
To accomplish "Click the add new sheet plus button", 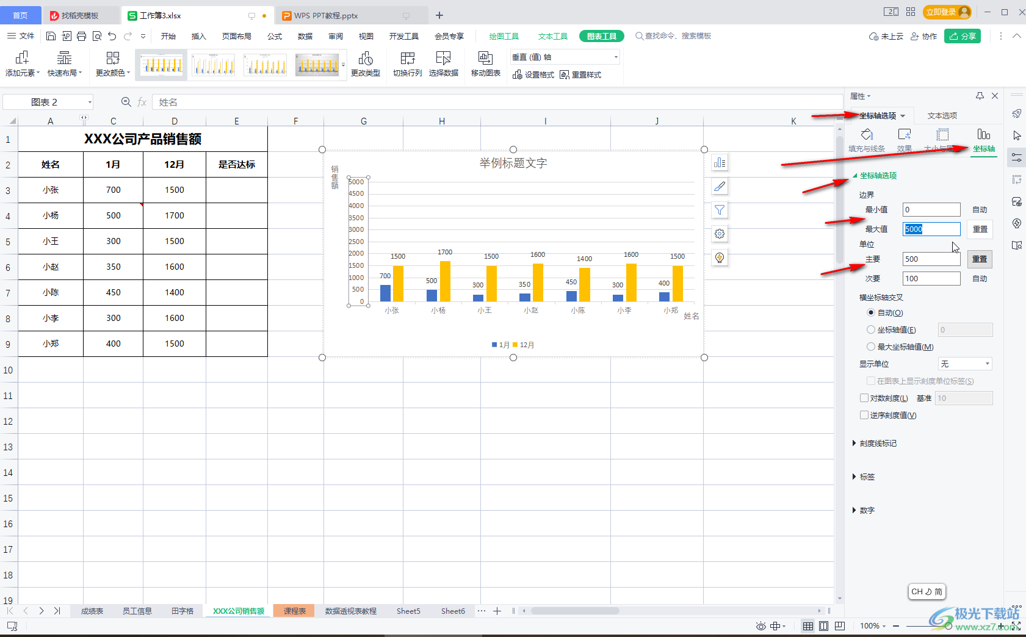I will [497, 611].
